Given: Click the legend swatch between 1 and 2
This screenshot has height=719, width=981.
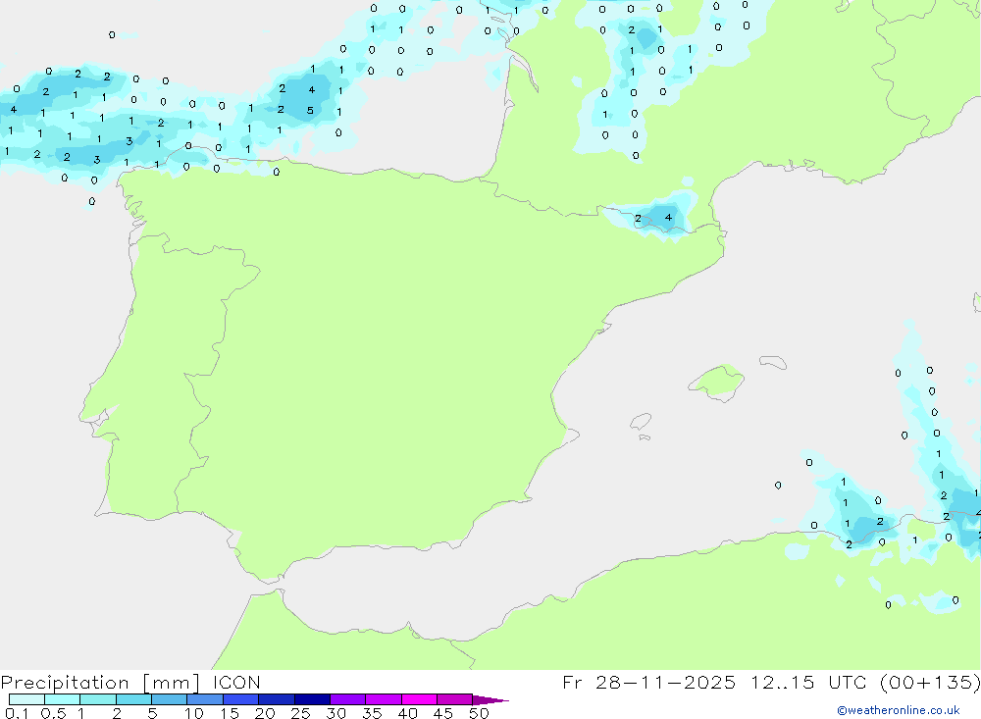Looking at the screenshot, I should 97,699.
